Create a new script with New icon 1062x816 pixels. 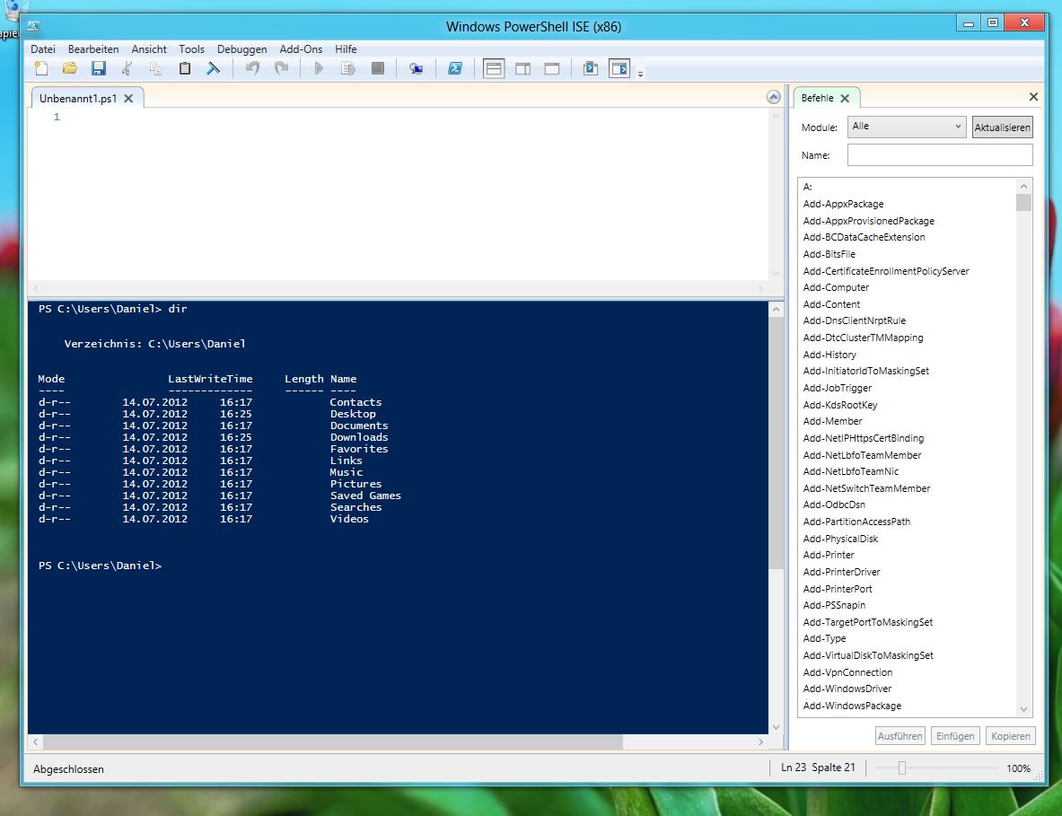click(41, 68)
